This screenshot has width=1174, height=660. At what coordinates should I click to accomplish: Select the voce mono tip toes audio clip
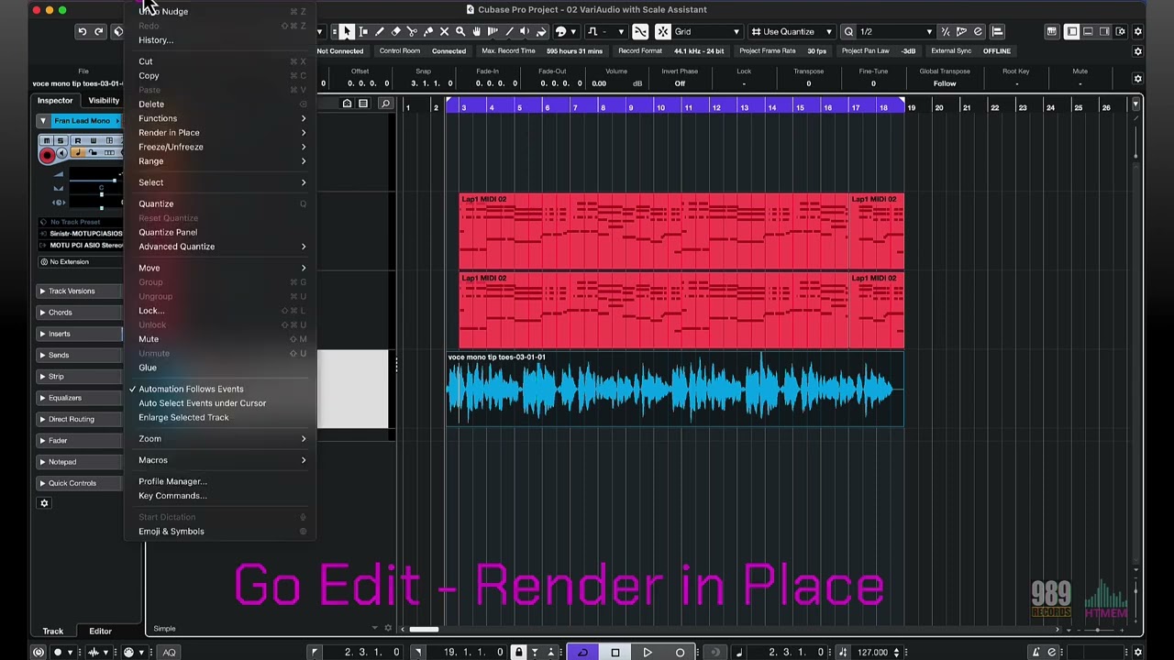coord(674,389)
